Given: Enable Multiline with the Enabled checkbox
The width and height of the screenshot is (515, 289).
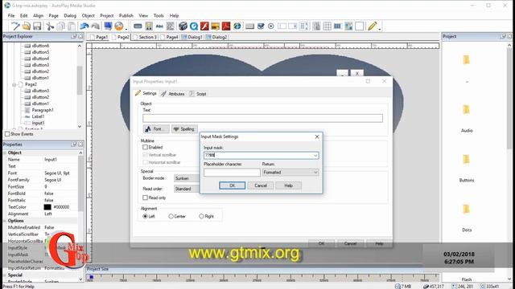Looking at the screenshot, I should [x=145, y=148].
